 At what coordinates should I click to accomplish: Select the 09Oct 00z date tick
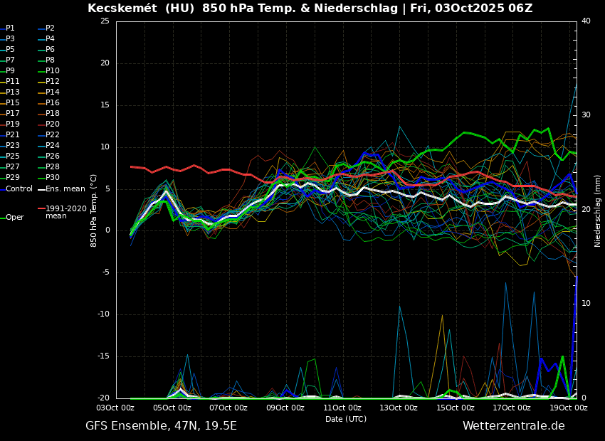285,408
